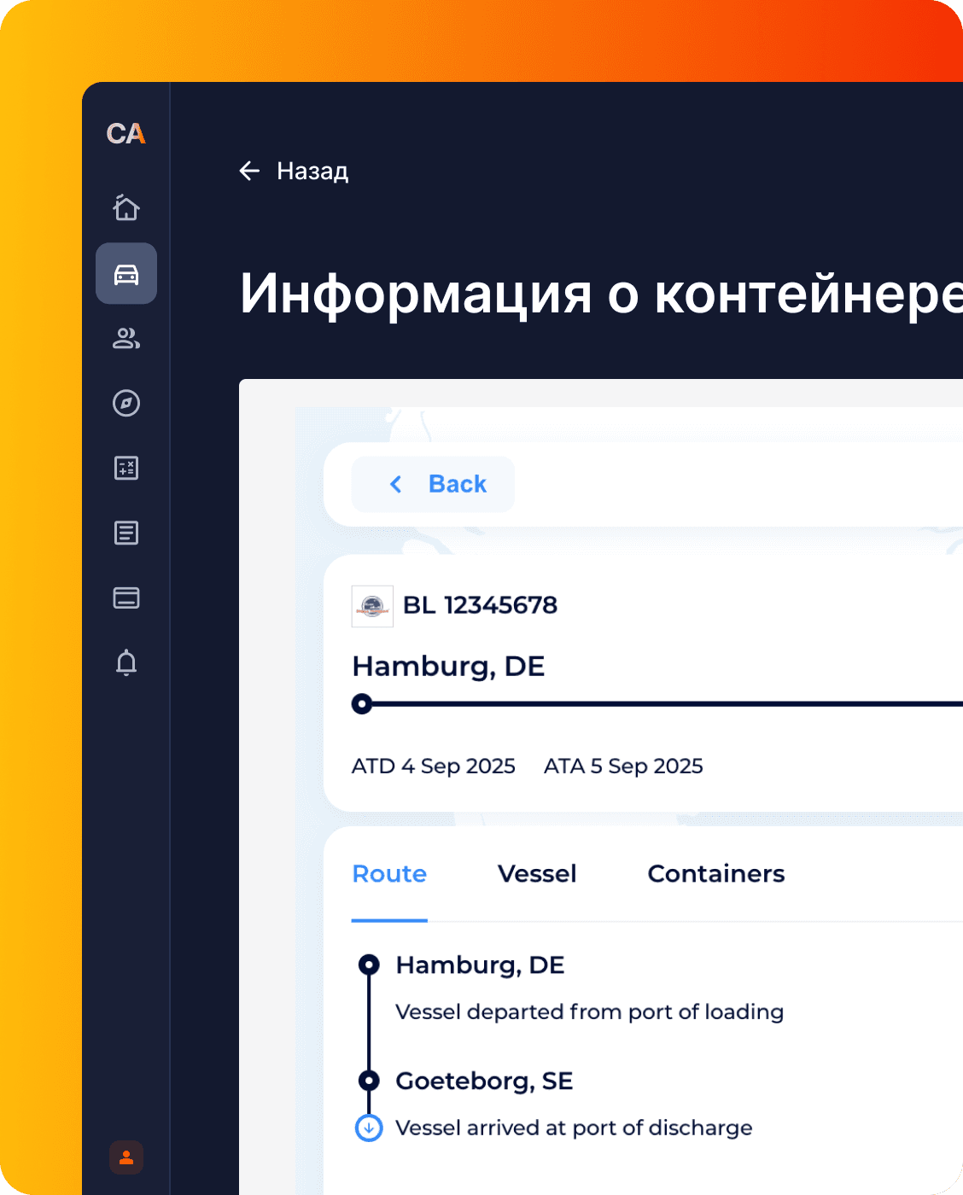Viewport: 963px width, 1195px height.
Task: Open the users section in the sidebar
Action: click(x=125, y=339)
